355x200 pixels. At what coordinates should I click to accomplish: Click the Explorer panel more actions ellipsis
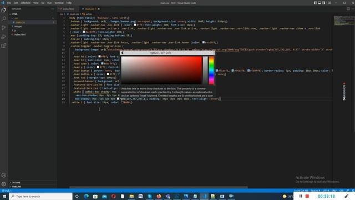[53, 9]
